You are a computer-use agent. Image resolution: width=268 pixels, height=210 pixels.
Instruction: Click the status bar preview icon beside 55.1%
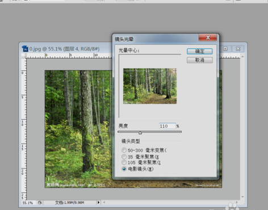click(x=40, y=203)
